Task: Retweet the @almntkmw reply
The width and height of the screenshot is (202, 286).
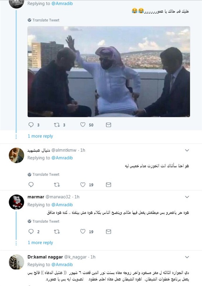Action: point(57,184)
